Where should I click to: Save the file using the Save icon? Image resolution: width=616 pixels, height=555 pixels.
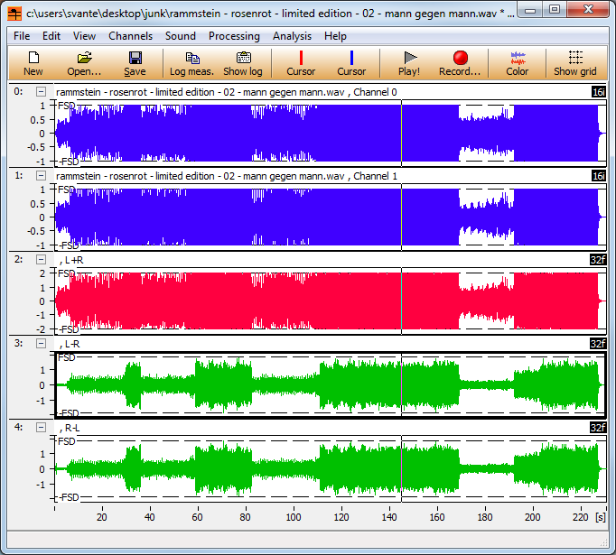pos(135,63)
